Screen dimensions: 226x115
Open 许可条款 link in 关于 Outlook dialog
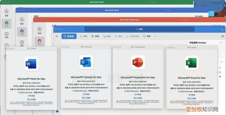point(86,94)
